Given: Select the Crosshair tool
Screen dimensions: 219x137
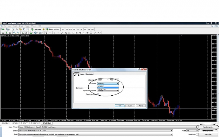Looking at the screenshot, I should pyautogui.click(x=50, y=33).
